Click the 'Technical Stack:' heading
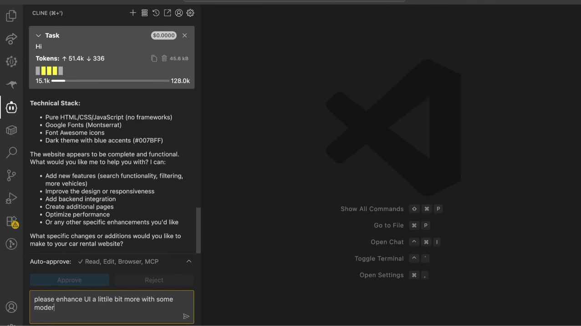 55,103
